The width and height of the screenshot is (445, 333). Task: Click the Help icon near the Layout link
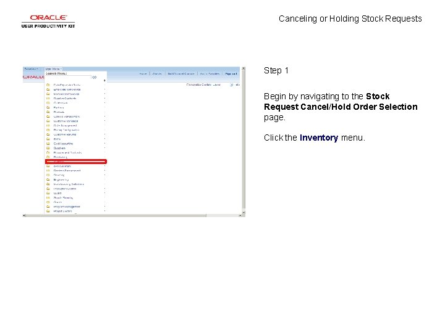pyautogui.click(x=232, y=84)
